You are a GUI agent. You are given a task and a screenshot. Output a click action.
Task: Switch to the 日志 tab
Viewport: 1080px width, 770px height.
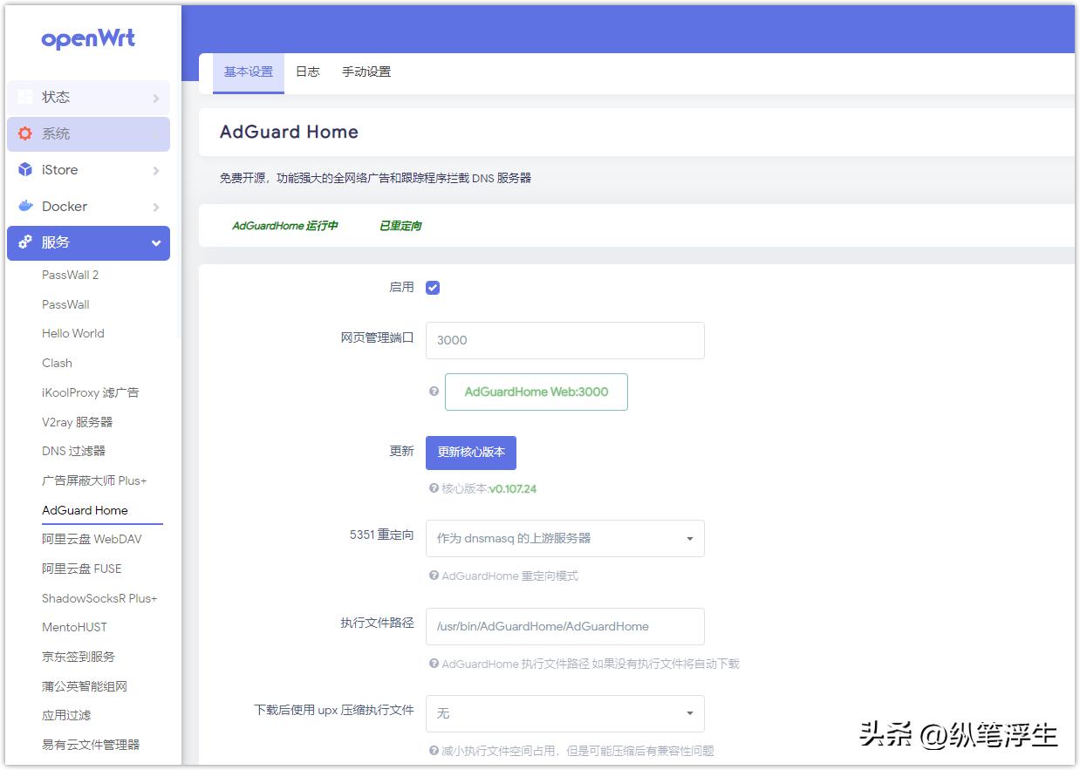click(x=307, y=72)
